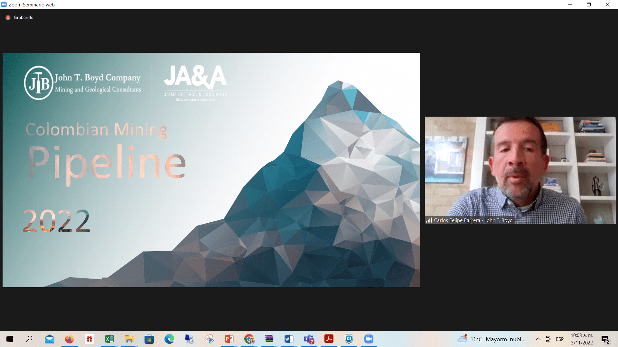Screen dimensions: 618x347
Task: Select the shared Colombian Mining Pipeline slide
Action: coord(211,170)
